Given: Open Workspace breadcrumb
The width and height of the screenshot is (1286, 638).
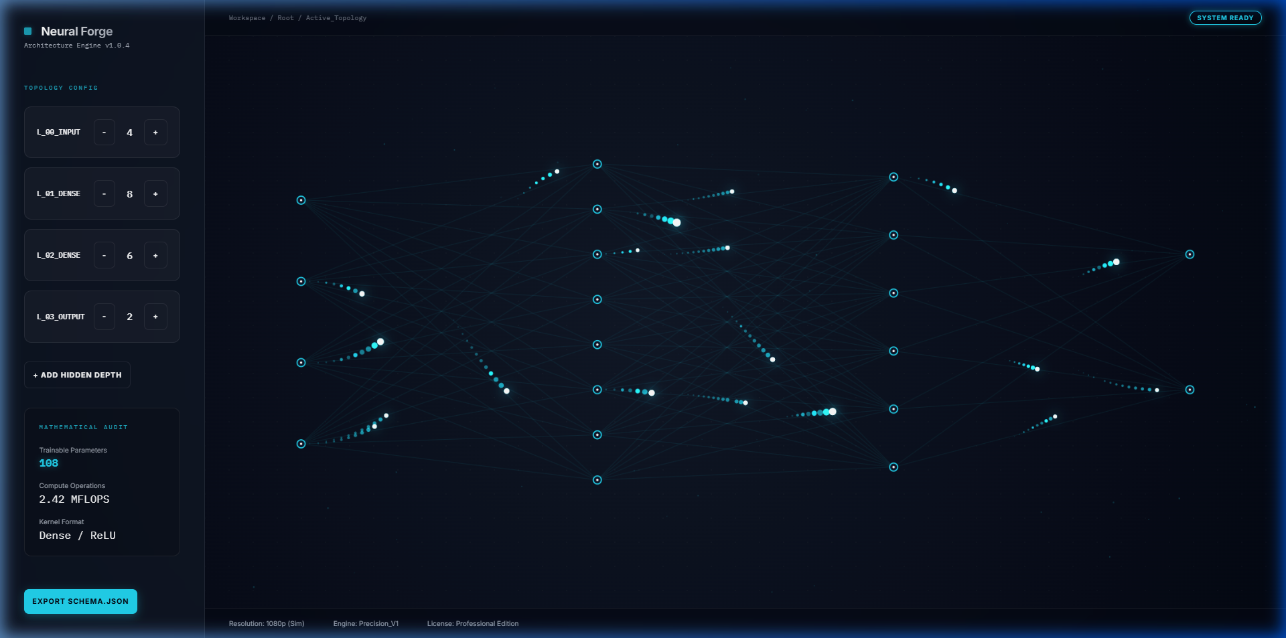Looking at the screenshot, I should [x=247, y=18].
